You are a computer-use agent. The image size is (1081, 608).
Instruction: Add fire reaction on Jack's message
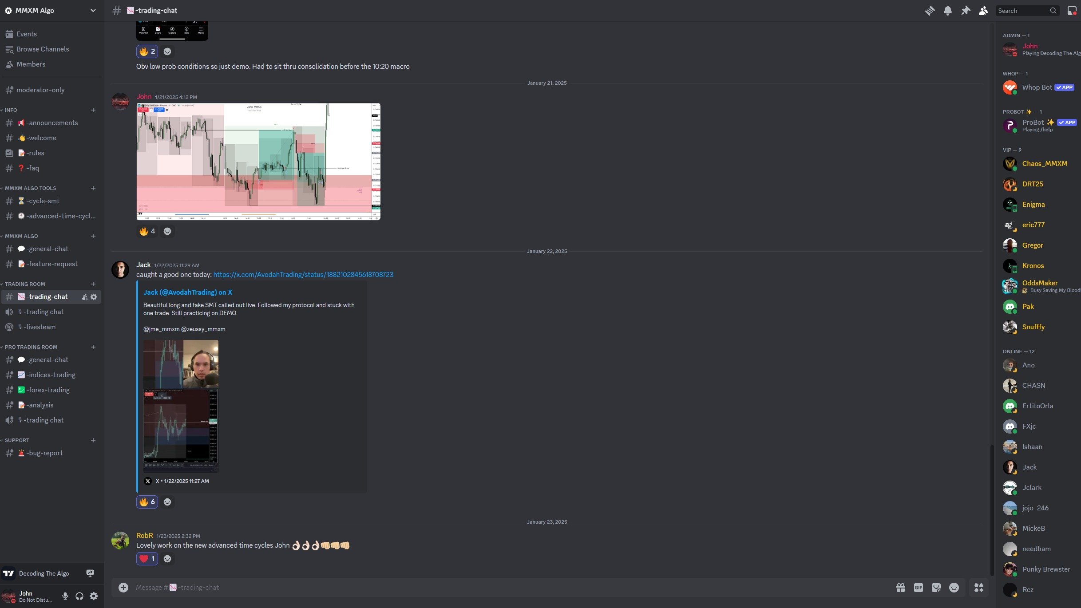click(x=147, y=502)
